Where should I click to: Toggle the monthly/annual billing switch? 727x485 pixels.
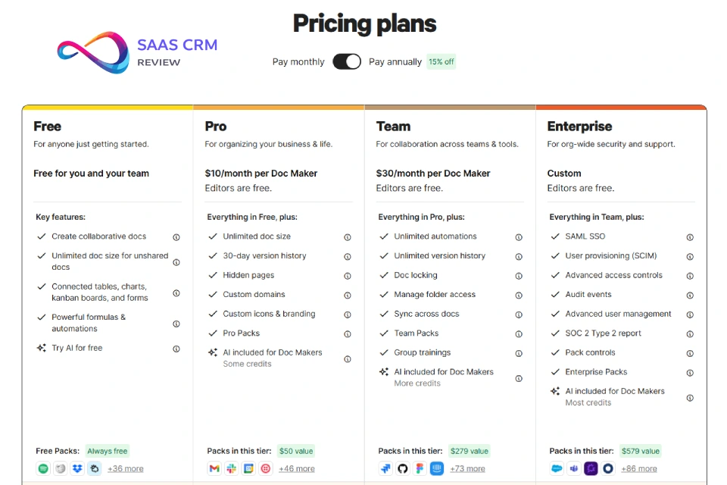click(x=347, y=61)
